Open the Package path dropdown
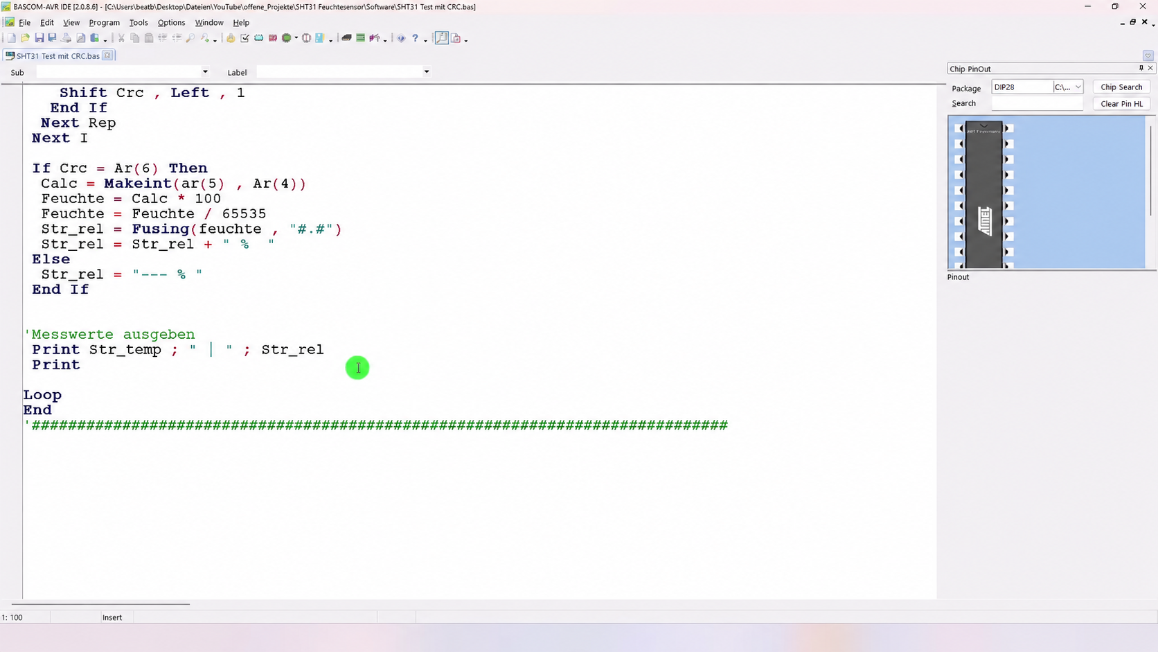 [x=1068, y=87]
